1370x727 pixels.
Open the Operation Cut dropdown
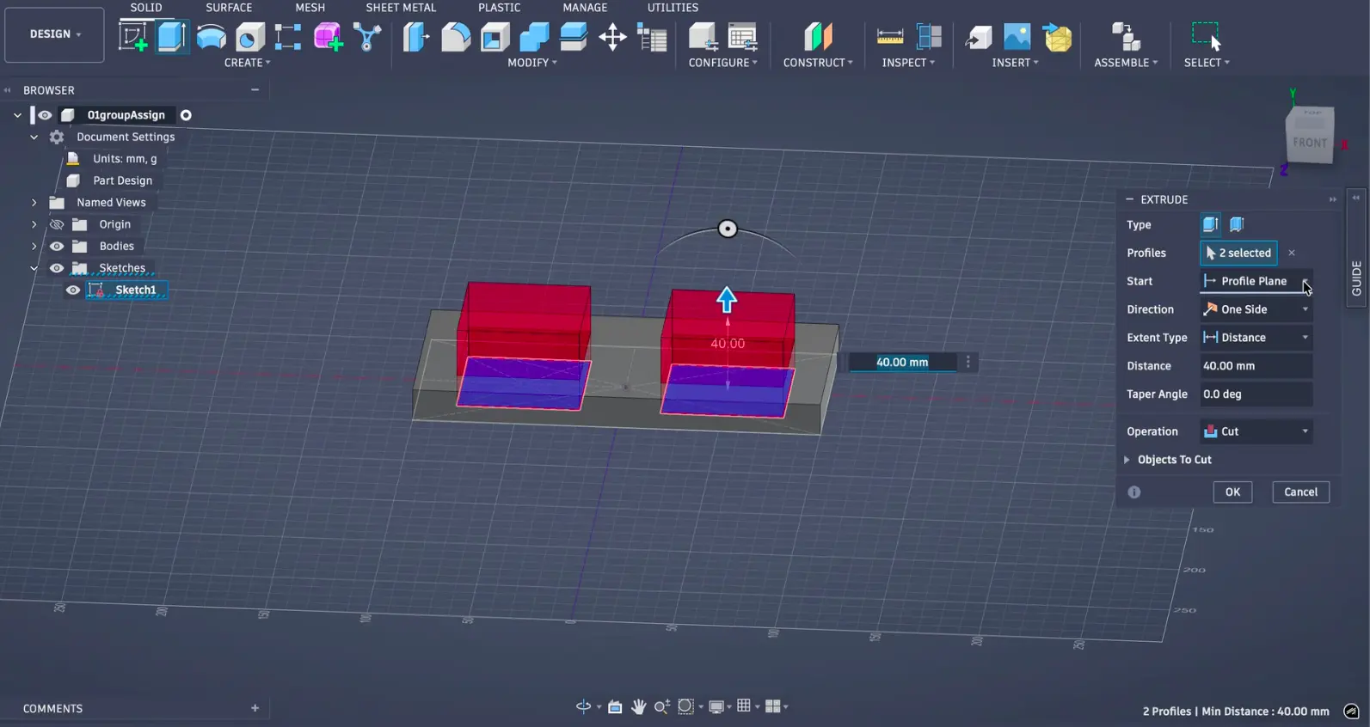point(1256,431)
